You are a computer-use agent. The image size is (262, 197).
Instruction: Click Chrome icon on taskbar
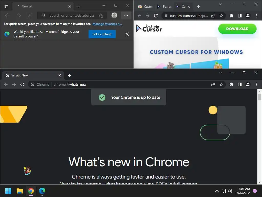click(31, 191)
